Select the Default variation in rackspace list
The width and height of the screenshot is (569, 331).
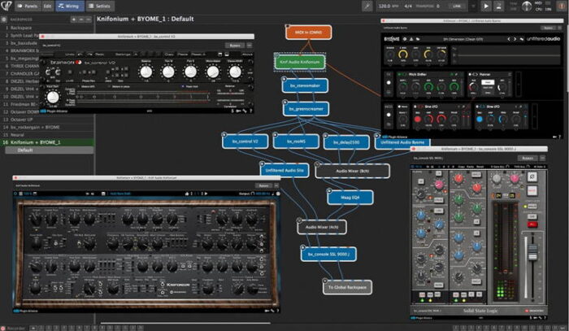click(x=24, y=150)
